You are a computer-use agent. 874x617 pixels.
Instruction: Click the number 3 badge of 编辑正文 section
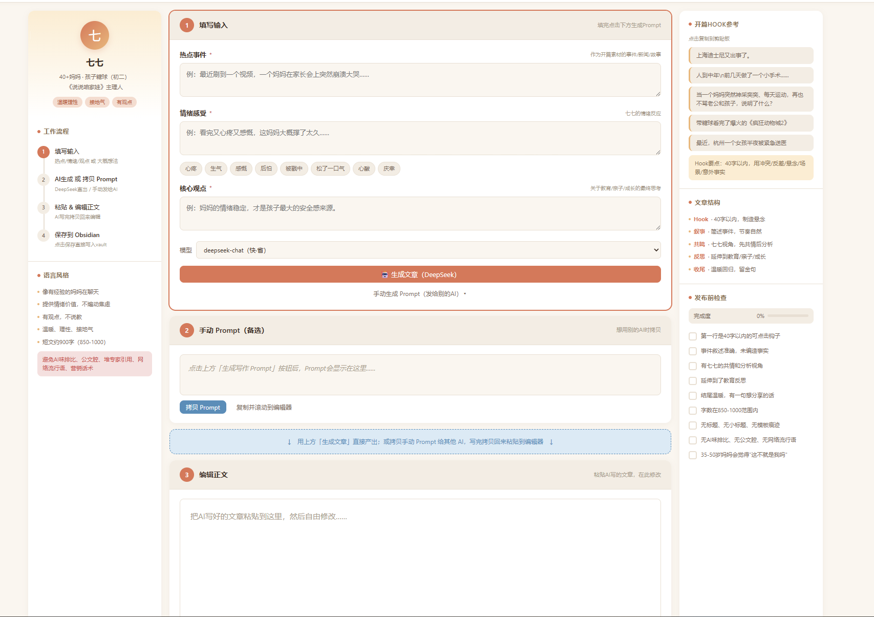[187, 475]
